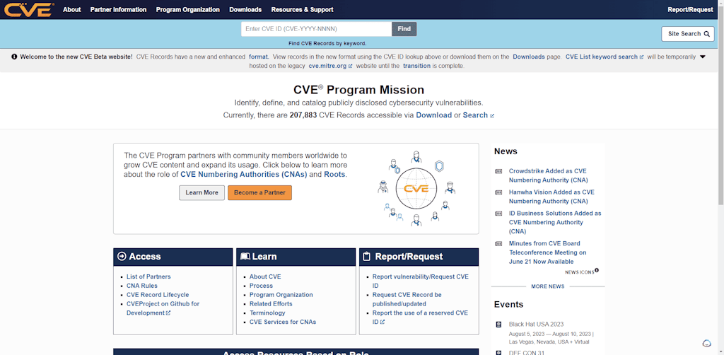Screen dimensions: 724x355
Task: Open Program Organization link in Learn panel
Action: pos(281,294)
